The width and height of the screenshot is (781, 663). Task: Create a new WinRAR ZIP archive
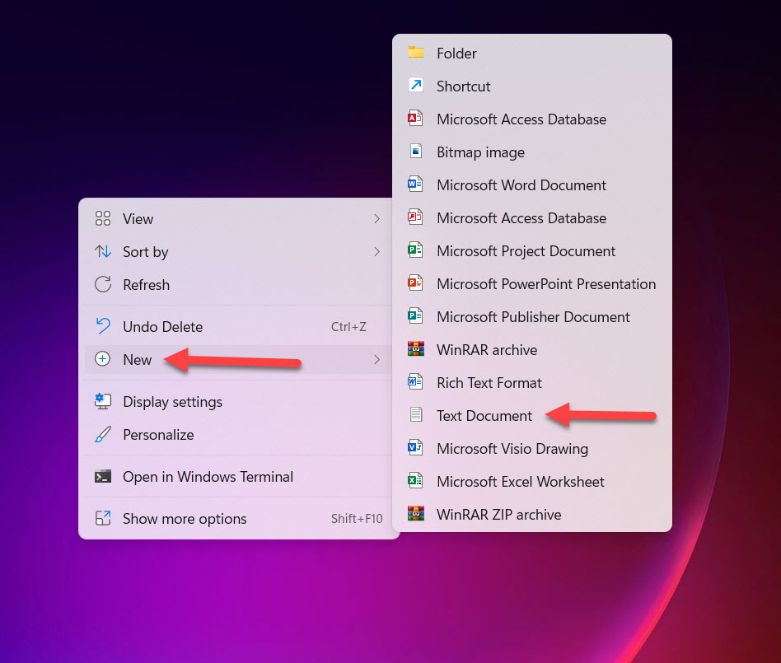point(498,515)
